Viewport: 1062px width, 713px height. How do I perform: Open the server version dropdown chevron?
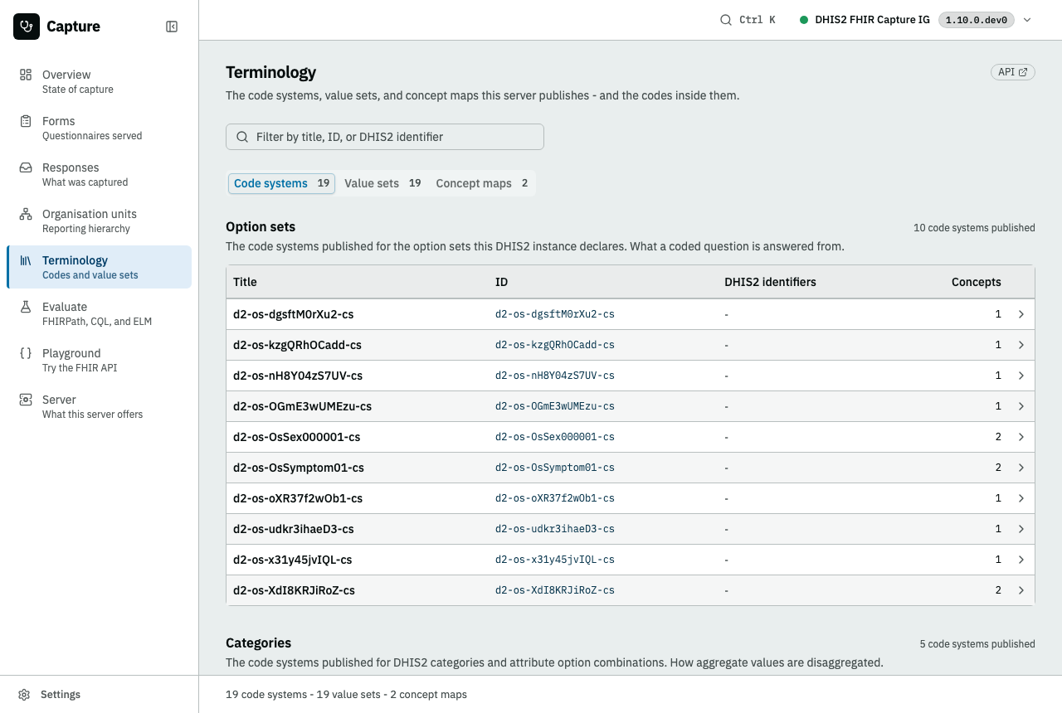1027,20
